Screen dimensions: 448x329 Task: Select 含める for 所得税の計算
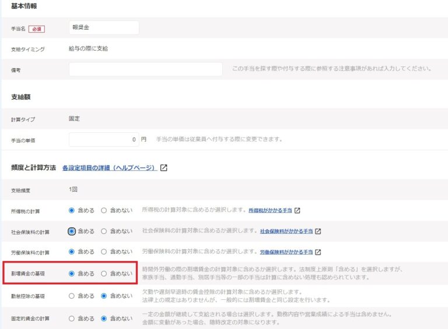(x=72, y=210)
